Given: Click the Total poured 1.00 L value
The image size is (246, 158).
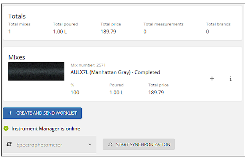Looking at the screenshot, I should (x=60, y=31).
